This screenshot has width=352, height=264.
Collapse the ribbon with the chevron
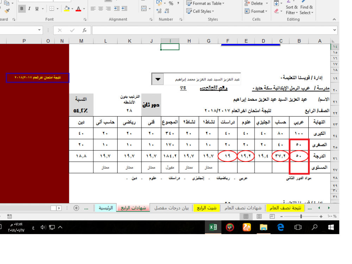click(x=334, y=19)
